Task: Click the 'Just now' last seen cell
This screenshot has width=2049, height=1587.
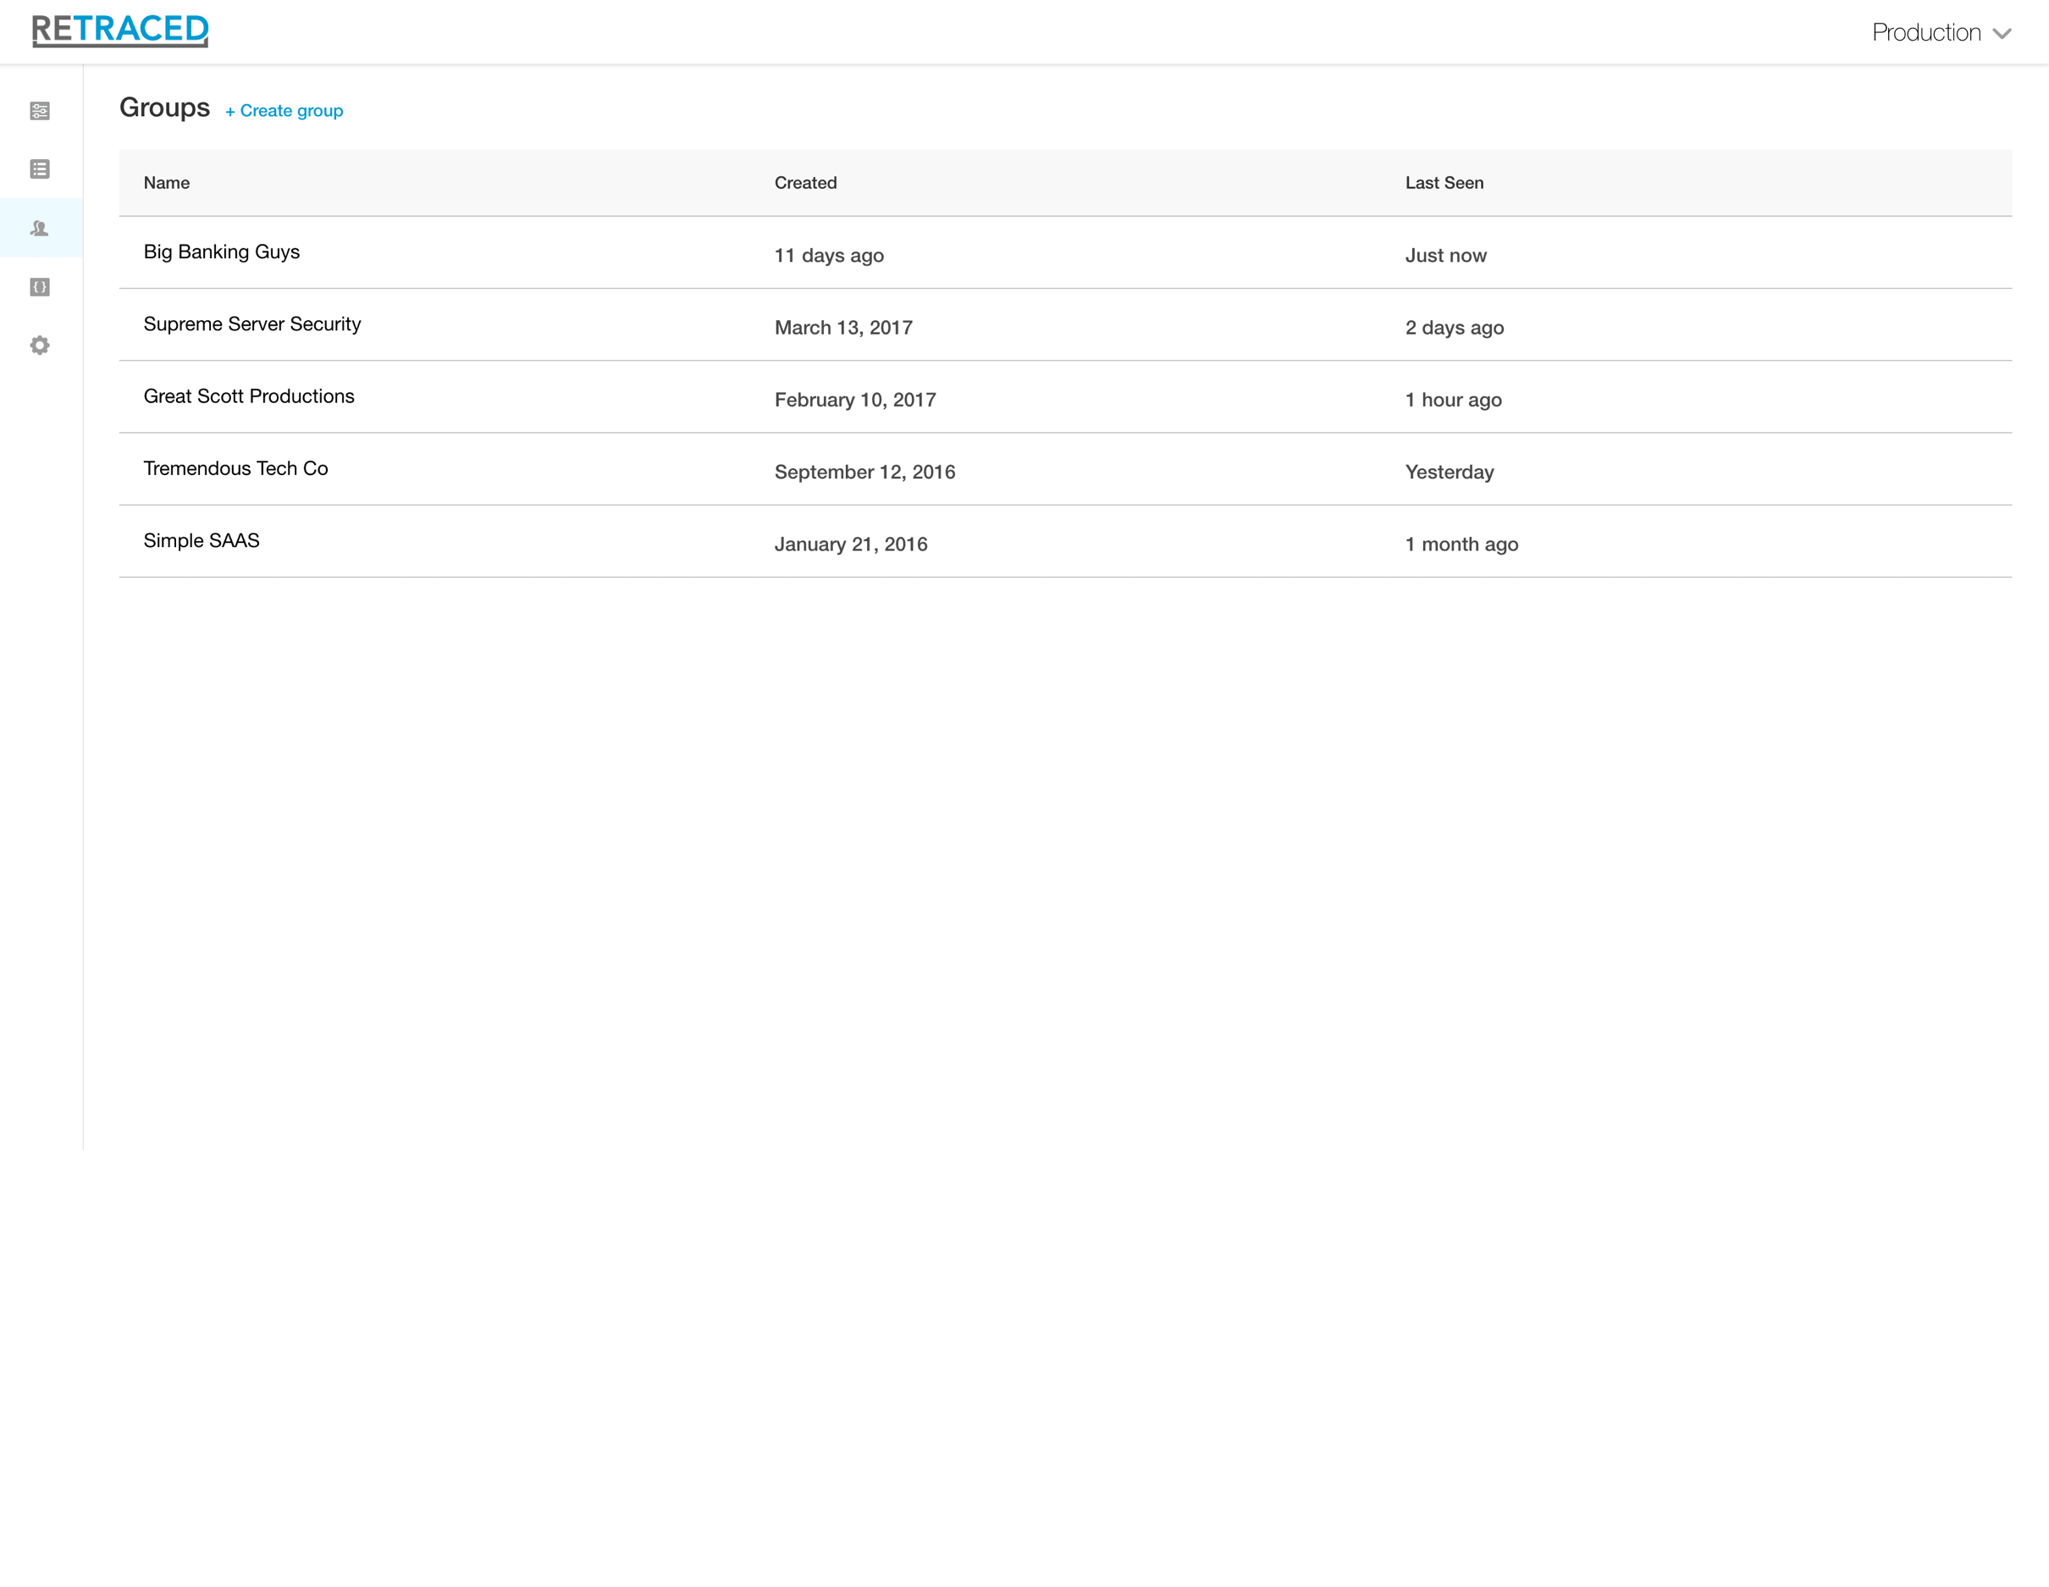Action: click(1444, 255)
